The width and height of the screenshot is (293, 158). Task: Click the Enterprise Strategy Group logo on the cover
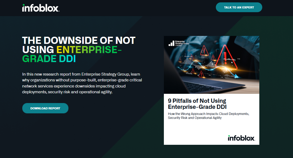pos(179,43)
